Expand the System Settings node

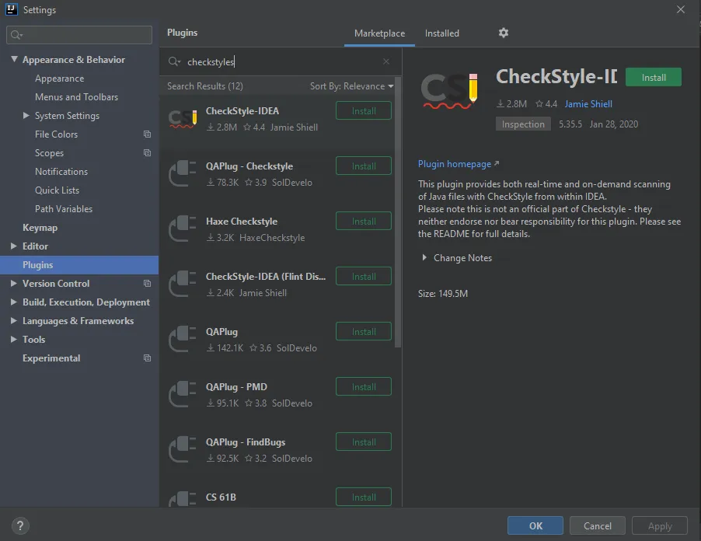tap(26, 115)
